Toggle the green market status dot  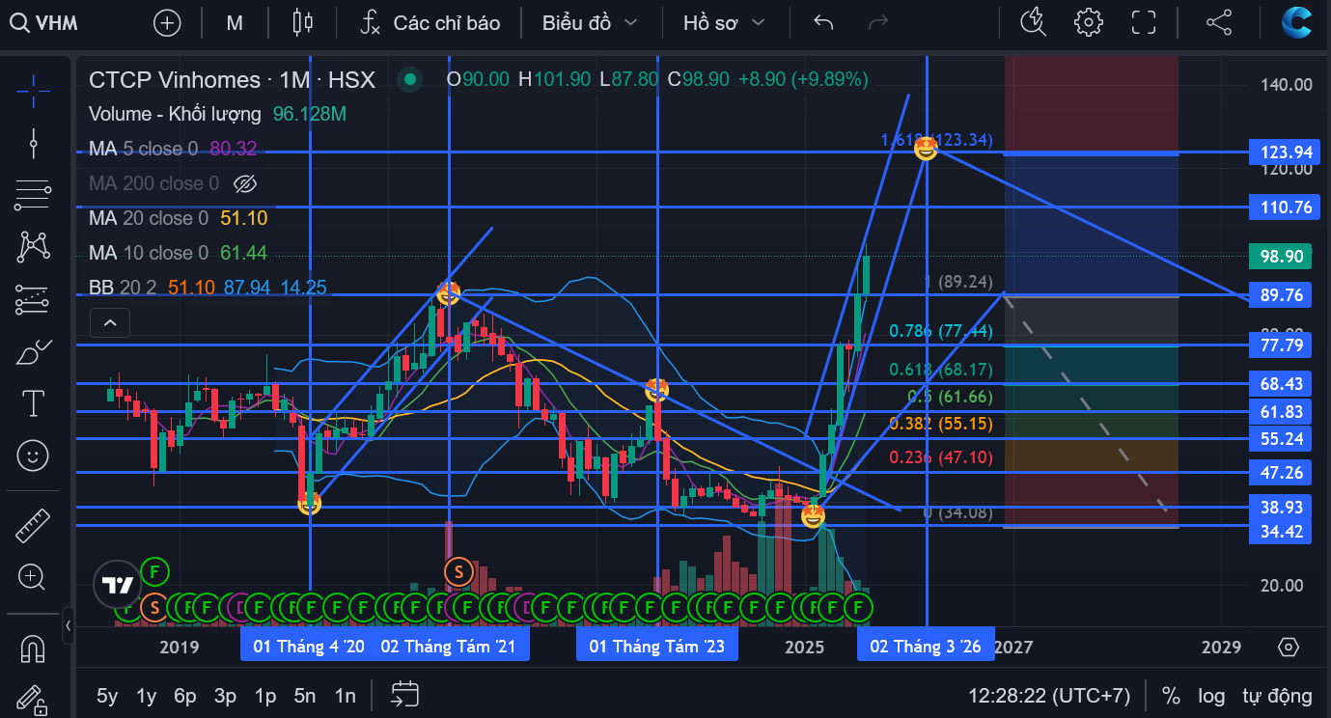pyautogui.click(x=410, y=80)
